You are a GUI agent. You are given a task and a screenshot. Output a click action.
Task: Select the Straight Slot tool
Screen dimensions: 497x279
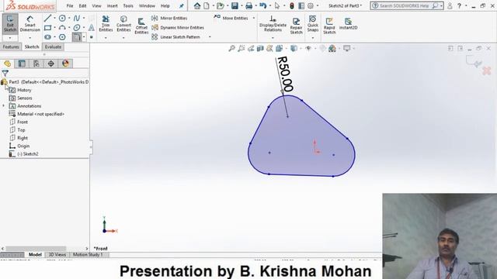[47, 37]
